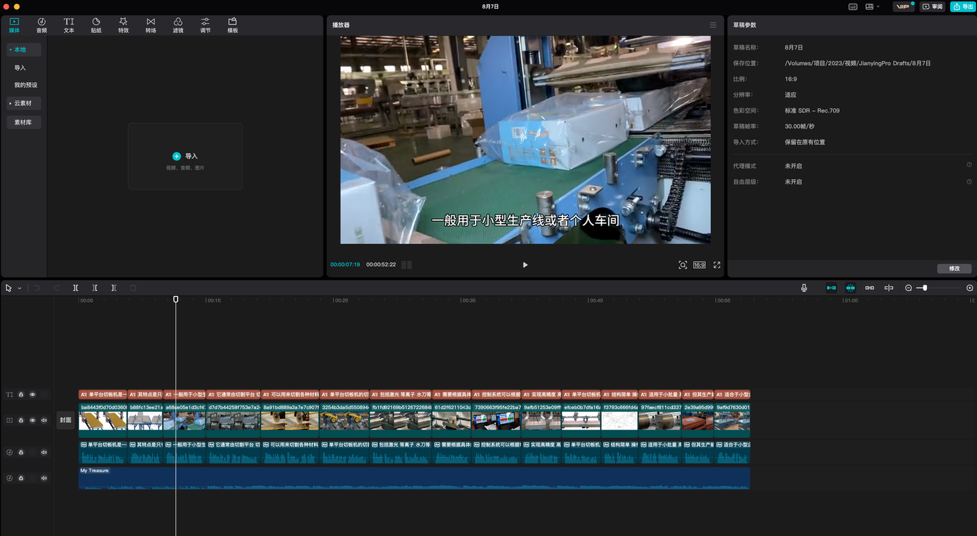Screen dimensions: 977x536
Task: Switch to the 文本 text tab
Action: tap(69, 25)
